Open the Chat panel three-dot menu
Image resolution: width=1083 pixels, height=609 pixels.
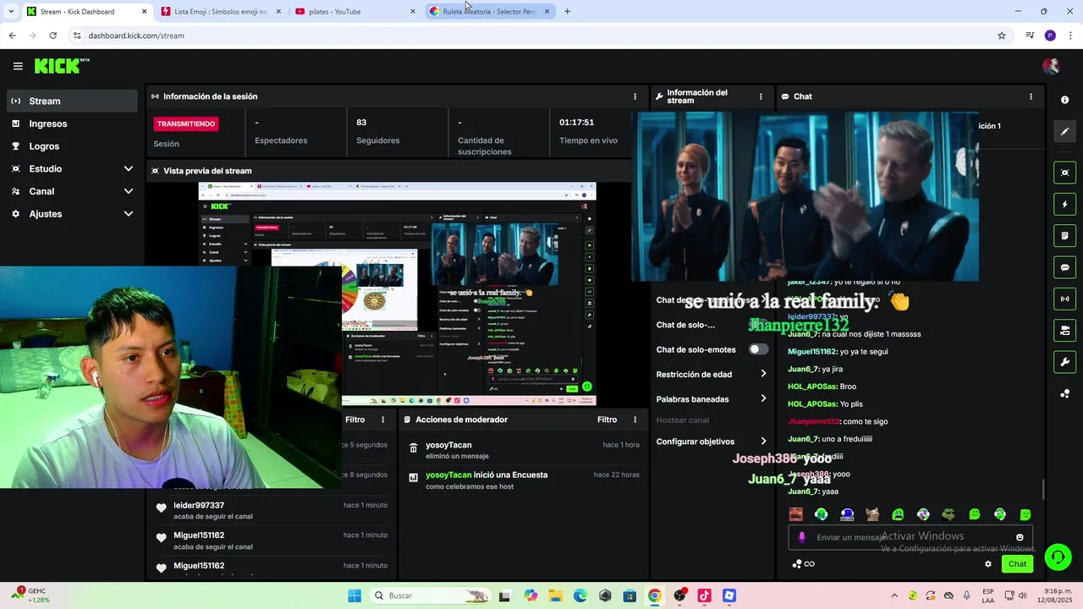coord(1031,96)
